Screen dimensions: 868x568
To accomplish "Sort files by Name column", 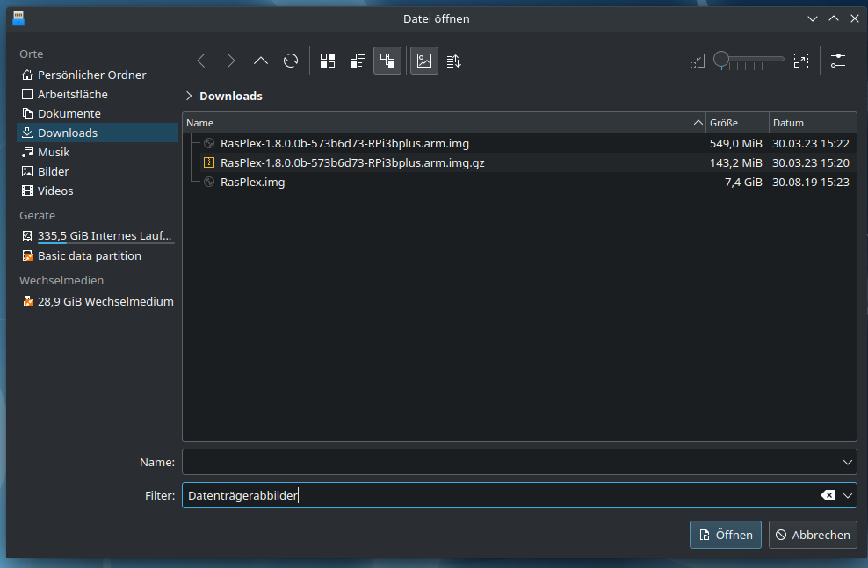I will [444, 123].
